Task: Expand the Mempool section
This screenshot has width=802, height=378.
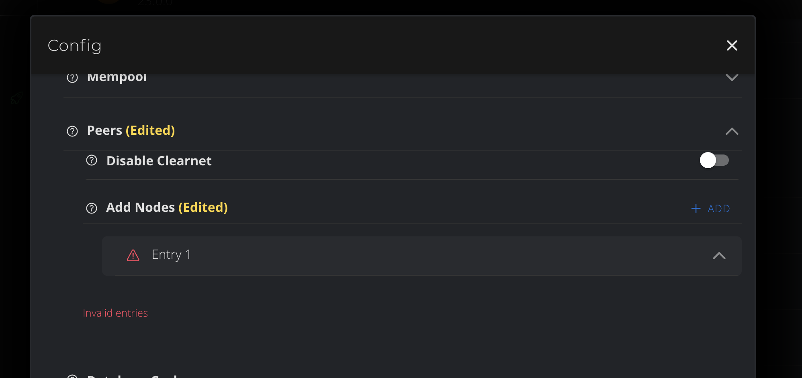Action: click(732, 78)
